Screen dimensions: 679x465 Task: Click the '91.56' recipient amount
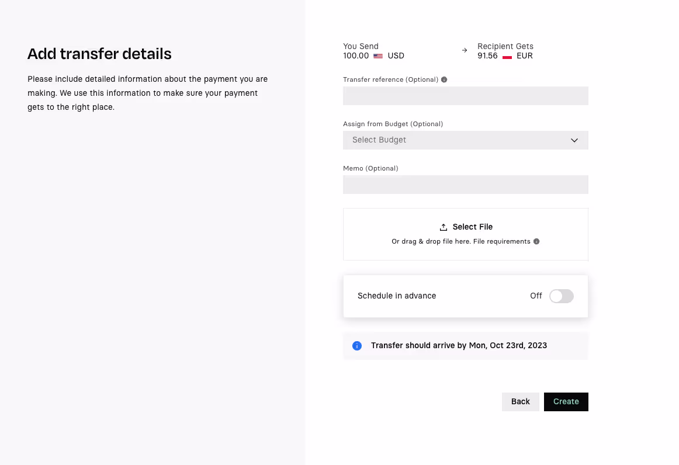(487, 56)
